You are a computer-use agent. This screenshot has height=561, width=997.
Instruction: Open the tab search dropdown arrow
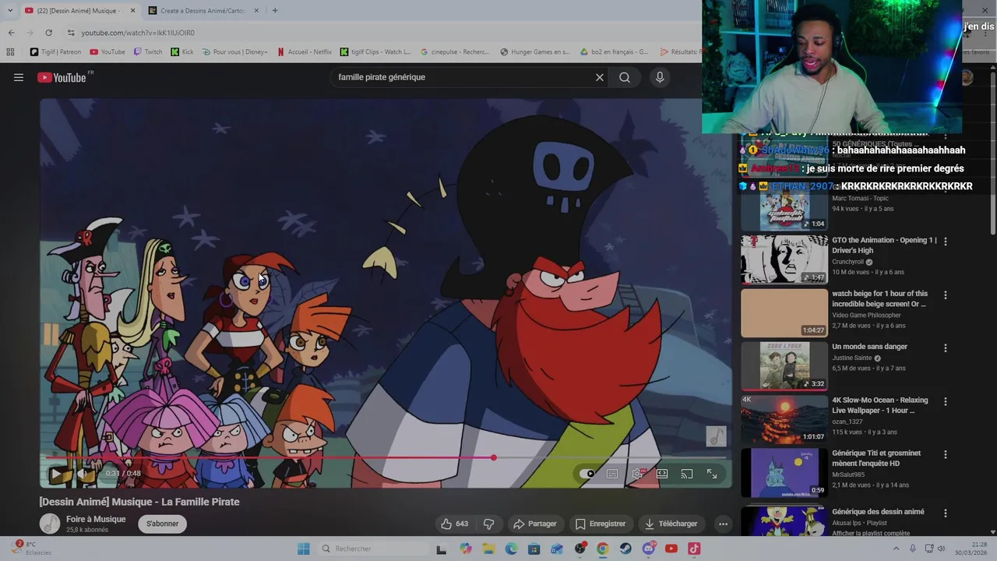(x=9, y=10)
